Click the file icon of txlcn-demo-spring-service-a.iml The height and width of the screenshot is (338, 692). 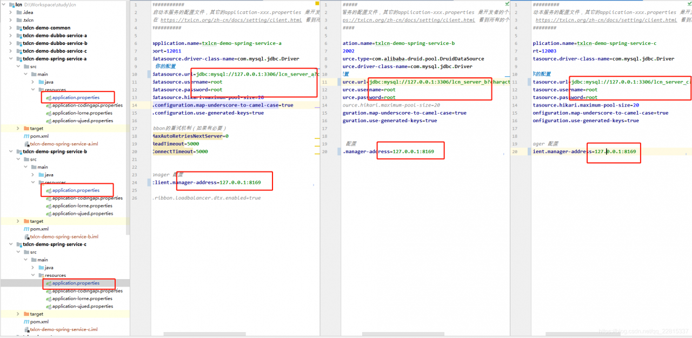pyautogui.click(x=26, y=144)
